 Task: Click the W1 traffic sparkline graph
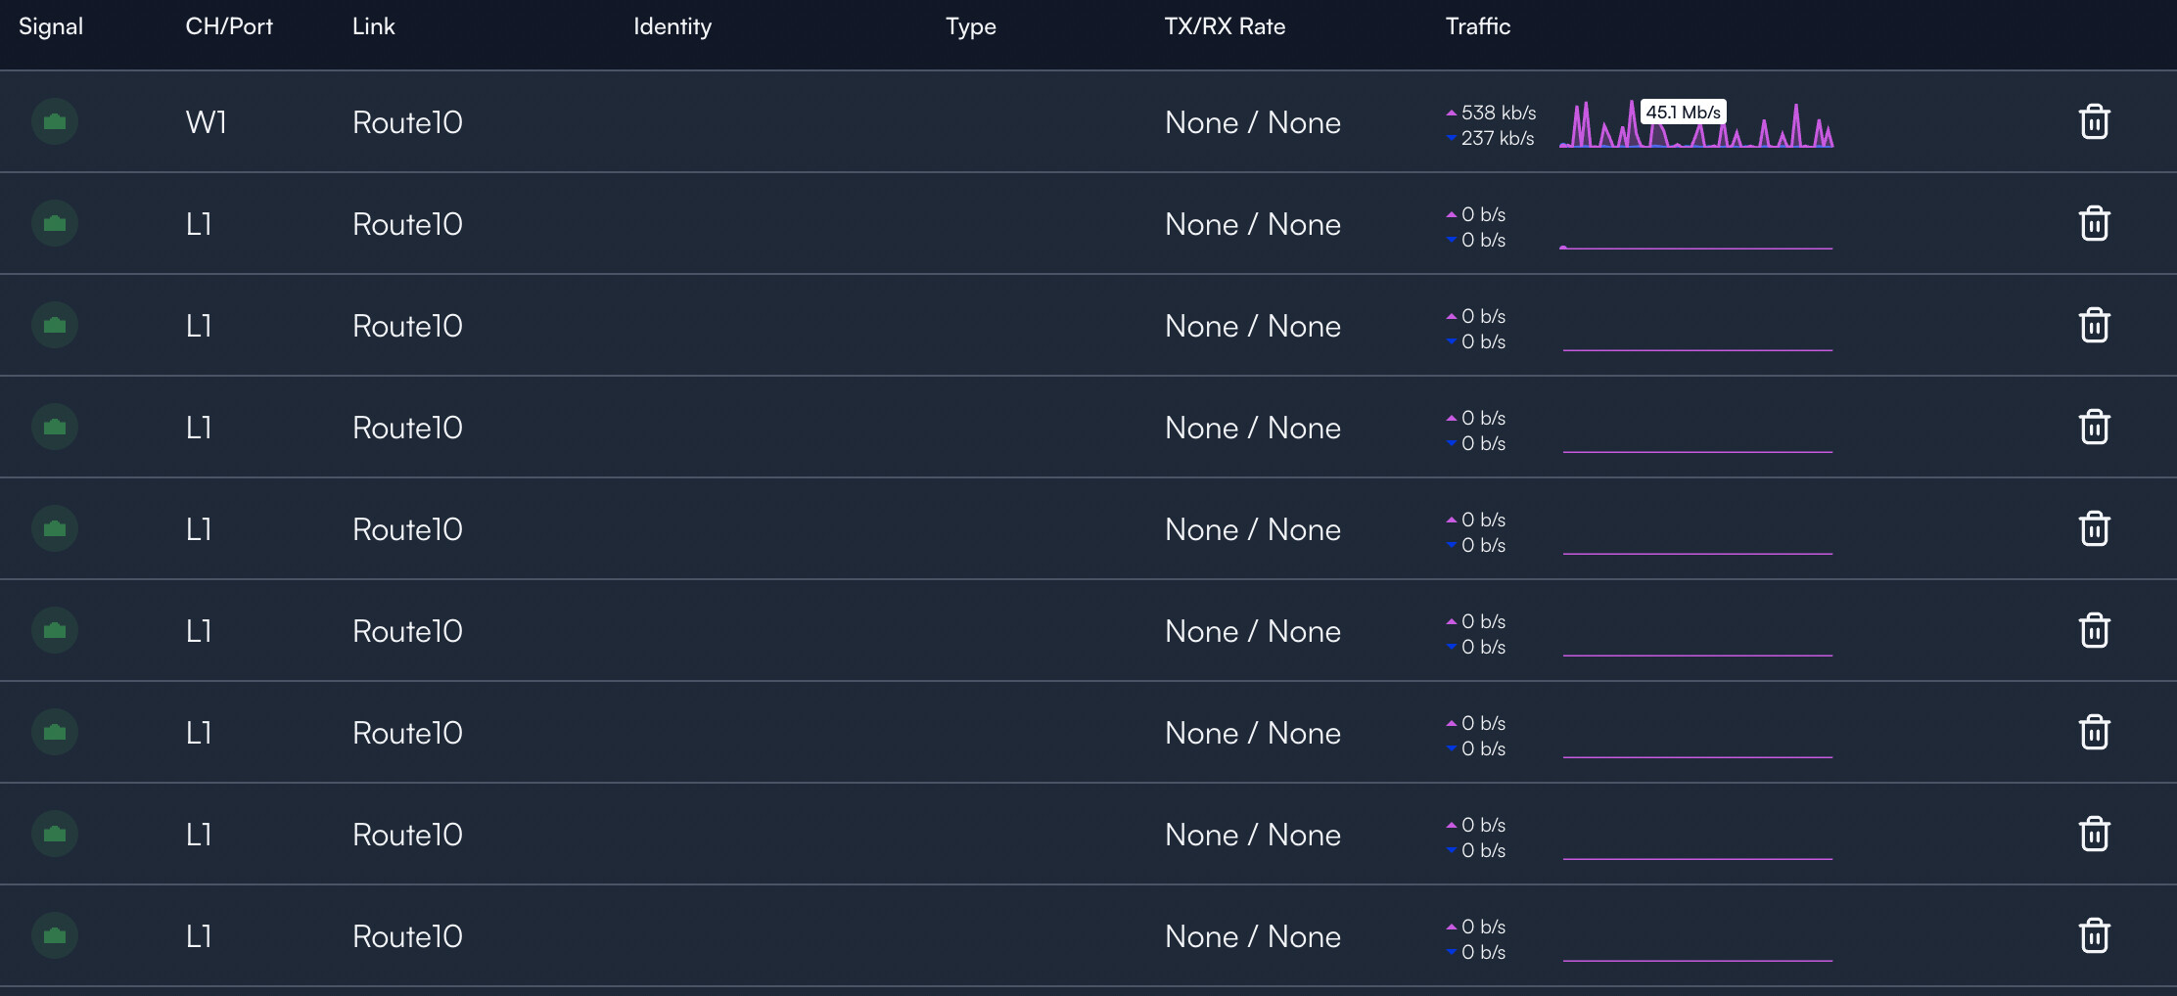[1696, 124]
